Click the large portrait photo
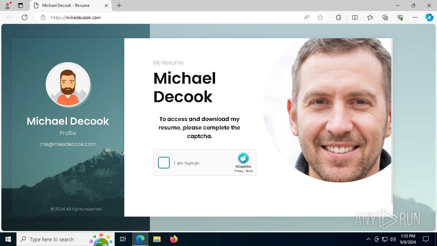The height and width of the screenshot is (246, 437). 328,110
